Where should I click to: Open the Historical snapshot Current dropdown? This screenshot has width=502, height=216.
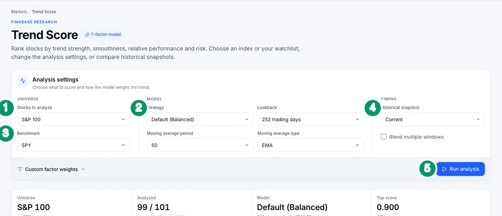433,119
